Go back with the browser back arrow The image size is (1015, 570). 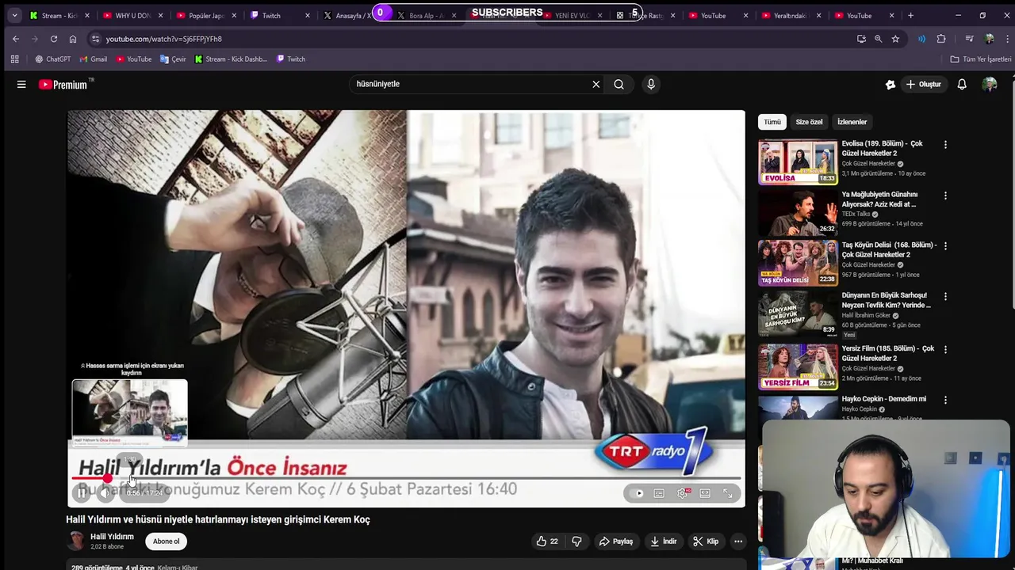tap(16, 39)
